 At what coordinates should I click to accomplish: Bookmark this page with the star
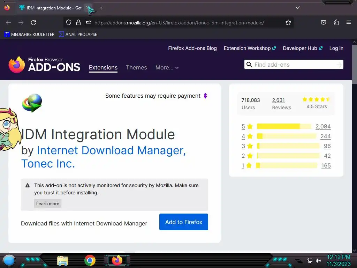tap(288, 22)
